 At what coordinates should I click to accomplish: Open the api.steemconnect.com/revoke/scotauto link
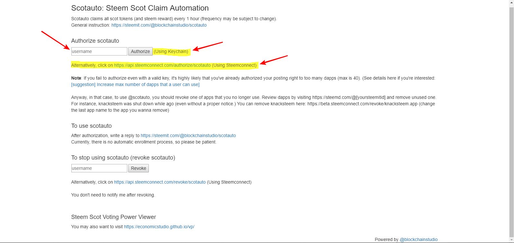tap(160, 182)
